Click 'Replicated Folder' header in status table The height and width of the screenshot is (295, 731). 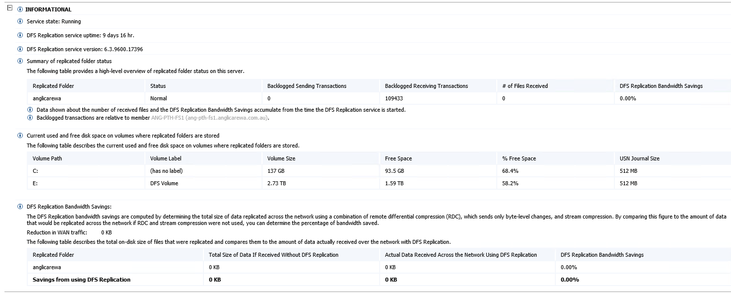click(x=53, y=86)
